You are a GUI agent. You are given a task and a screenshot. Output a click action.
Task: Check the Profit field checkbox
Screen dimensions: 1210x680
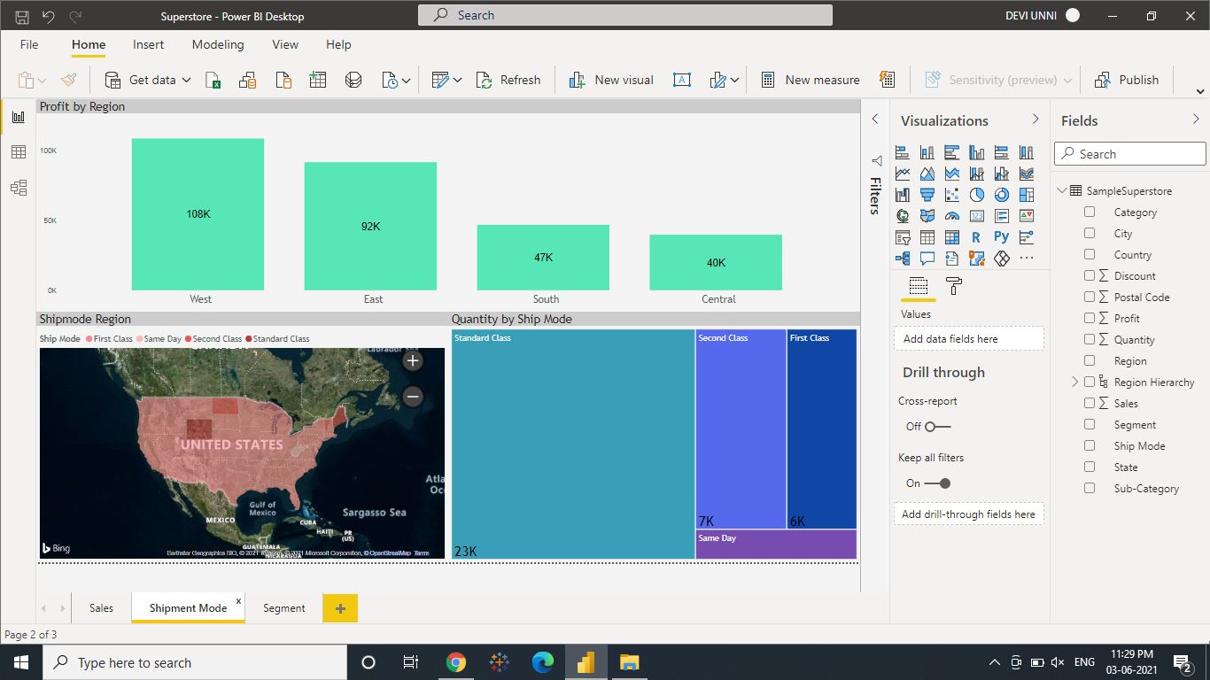(x=1089, y=318)
